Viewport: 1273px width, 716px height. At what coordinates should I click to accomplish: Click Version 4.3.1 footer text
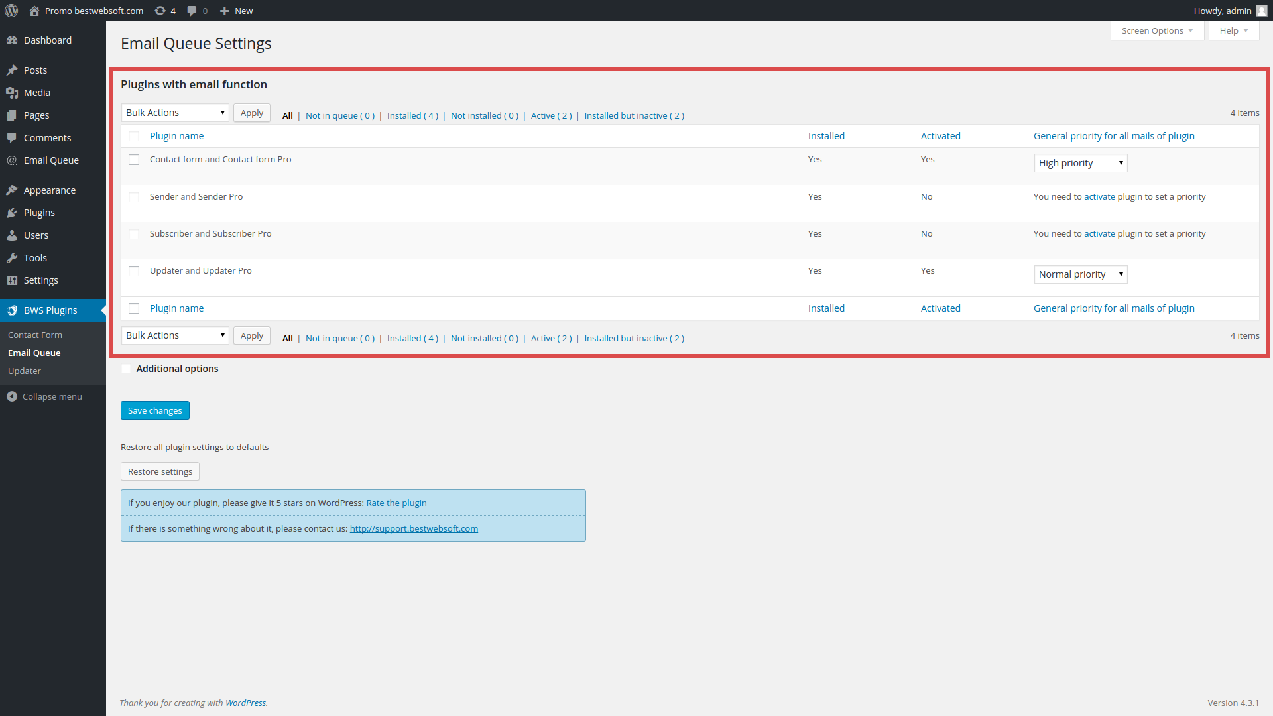coord(1233,703)
